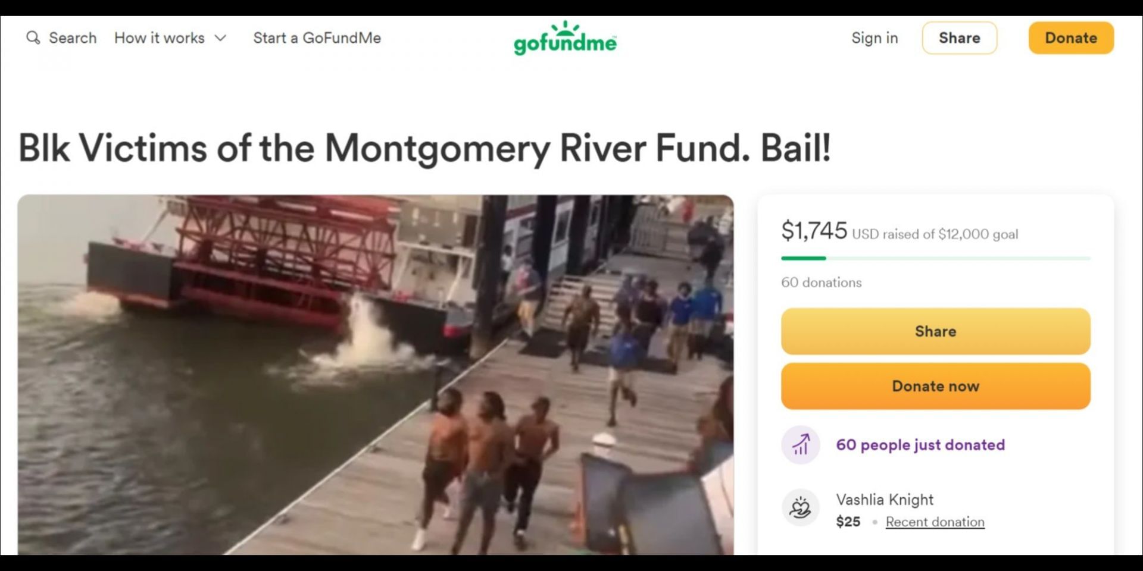Click the trending chart icon near 60 people donated
The height and width of the screenshot is (571, 1143).
point(801,445)
